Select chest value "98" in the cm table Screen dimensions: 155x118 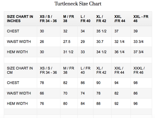click(x=136, y=83)
